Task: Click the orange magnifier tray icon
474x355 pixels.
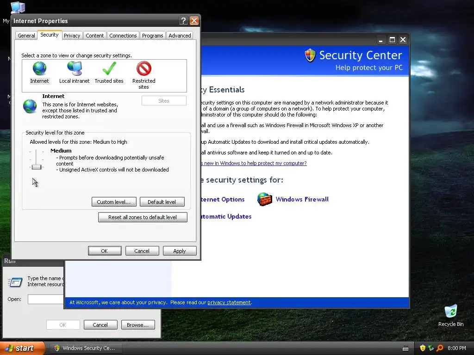Action: pyautogui.click(x=440, y=348)
